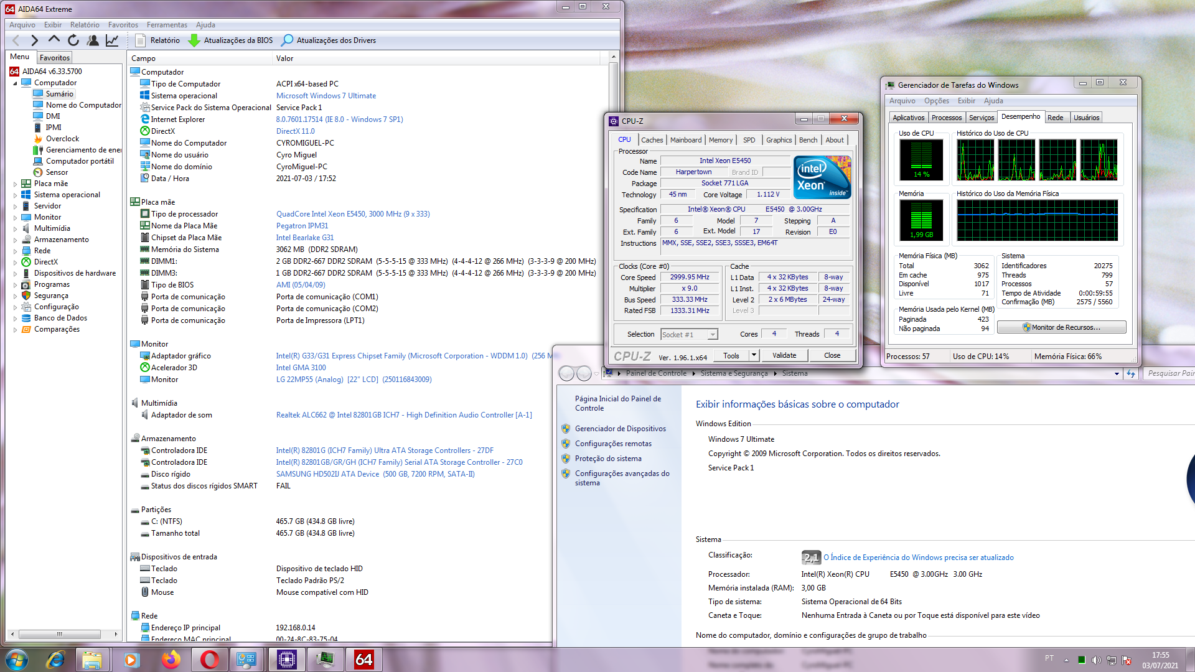Viewport: 1195px width, 672px height.
Task: Click Pegatron IPM31 motherboard link
Action: [302, 226]
